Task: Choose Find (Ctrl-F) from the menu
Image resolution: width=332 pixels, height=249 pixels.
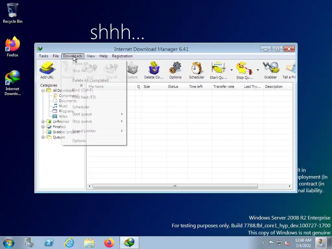Action: pyautogui.click(x=94, y=90)
